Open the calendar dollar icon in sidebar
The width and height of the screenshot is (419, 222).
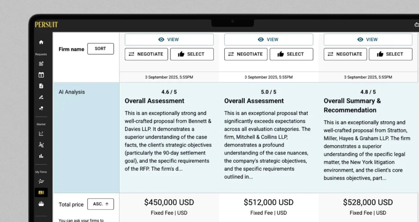[41, 75]
